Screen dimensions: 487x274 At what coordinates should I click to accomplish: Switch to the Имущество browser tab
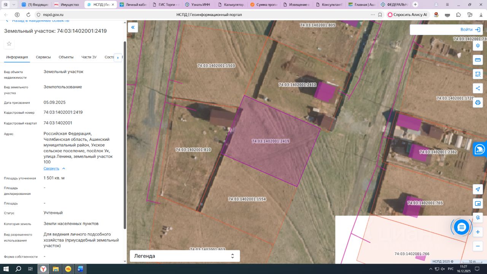point(67,5)
